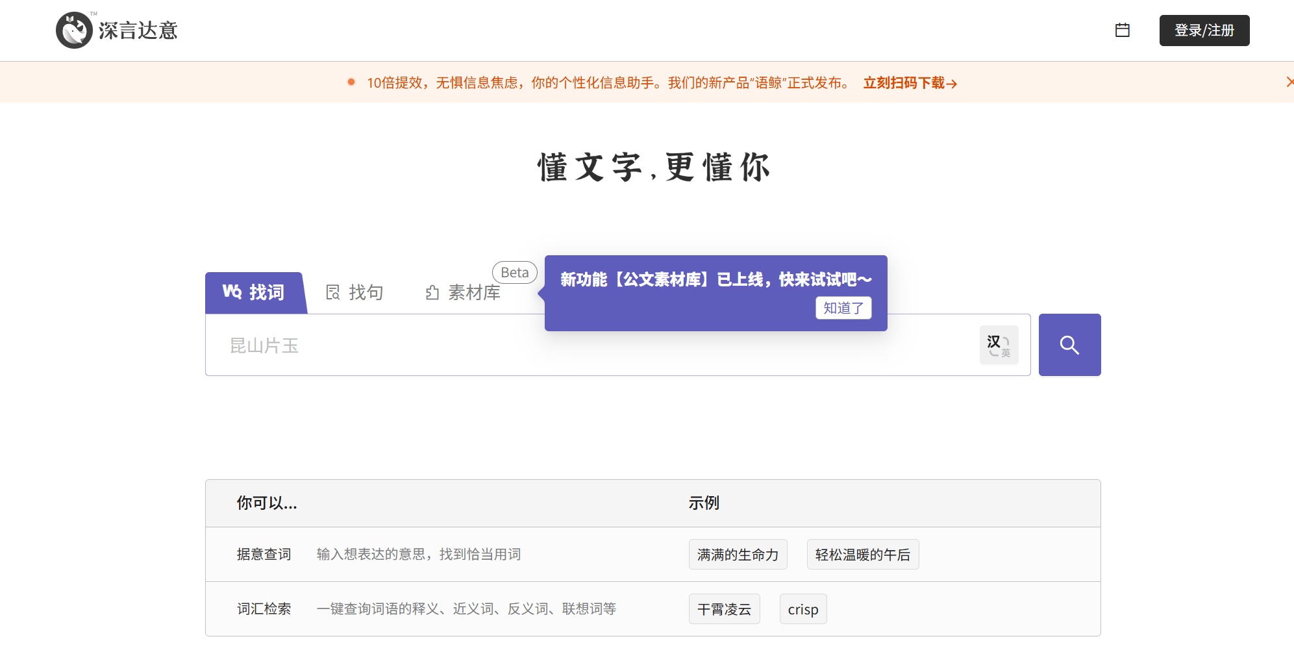
Task: Try example 干霄凌云
Action: (724, 609)
